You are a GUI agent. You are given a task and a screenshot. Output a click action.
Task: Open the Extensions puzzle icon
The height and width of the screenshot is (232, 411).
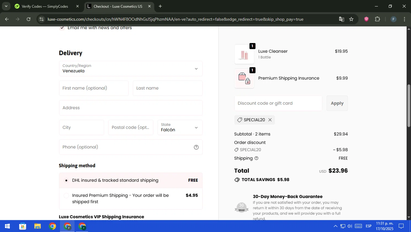(x=378, y=19)
